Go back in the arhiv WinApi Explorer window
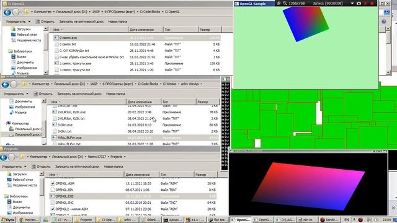The height and width of the screenshot is (223, 397). click(6, 84)
